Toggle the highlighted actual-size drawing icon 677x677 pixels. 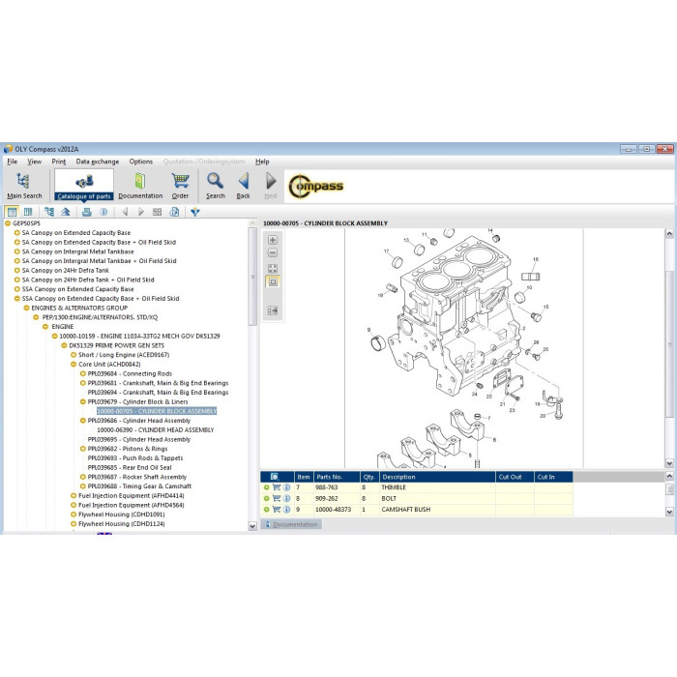click(273, 282)
